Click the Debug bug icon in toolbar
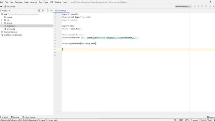The height and width of the screenshot is (121, 215). (199, 6)
